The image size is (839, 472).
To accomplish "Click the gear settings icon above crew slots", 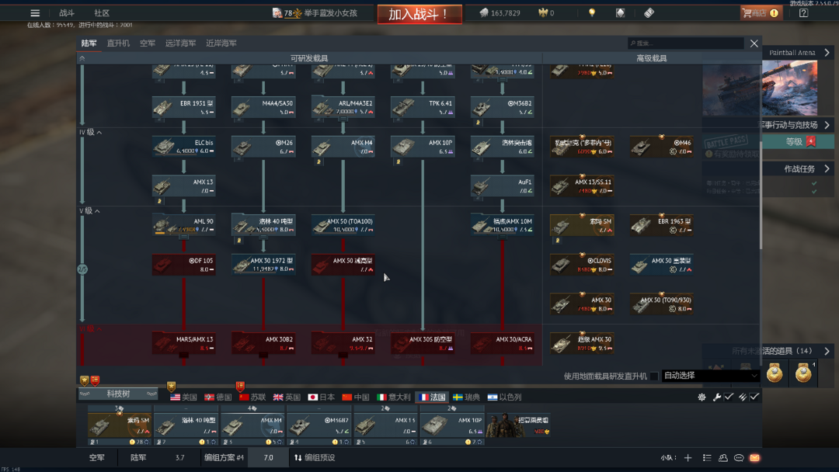I will pos(701,397).
